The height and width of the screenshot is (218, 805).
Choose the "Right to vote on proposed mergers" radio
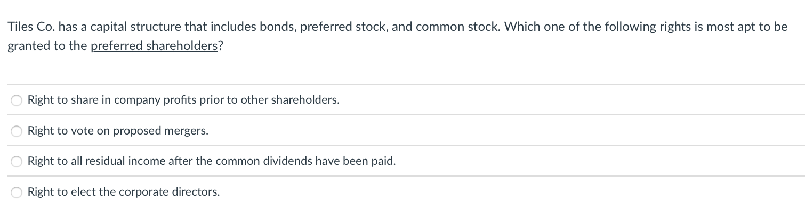pos(17,131)
